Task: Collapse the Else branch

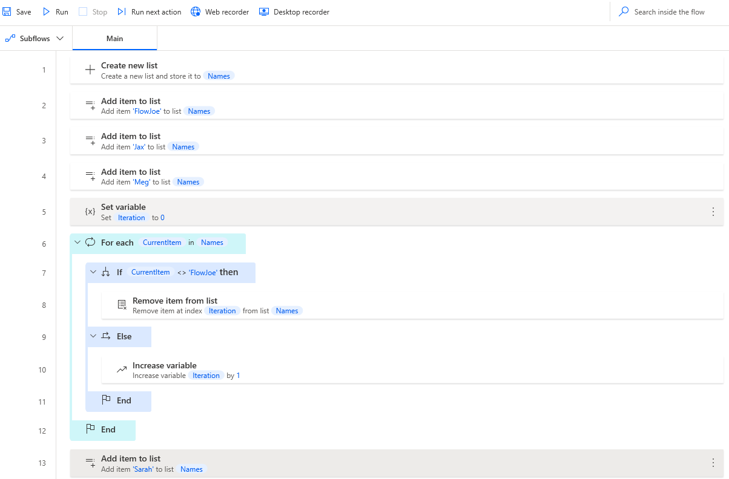Action: (93, 336)
